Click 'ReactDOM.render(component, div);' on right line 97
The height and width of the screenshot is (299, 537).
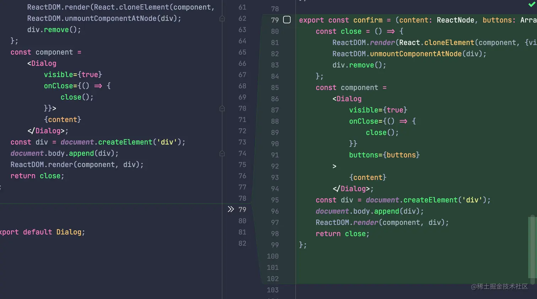(382, 222)
